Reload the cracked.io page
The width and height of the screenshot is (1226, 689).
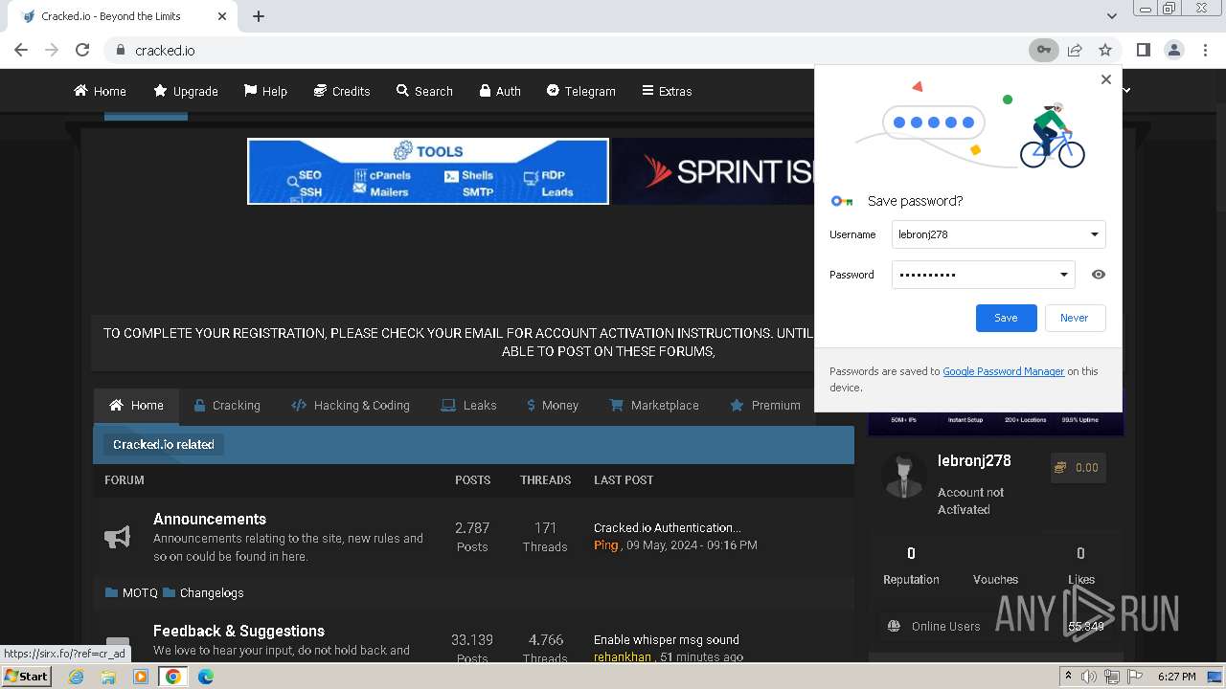click(x=82, y=50)
